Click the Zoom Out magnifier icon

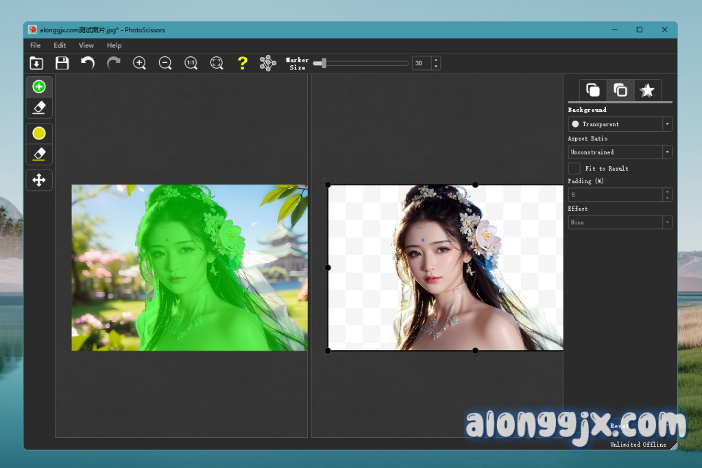click(165, 63)
